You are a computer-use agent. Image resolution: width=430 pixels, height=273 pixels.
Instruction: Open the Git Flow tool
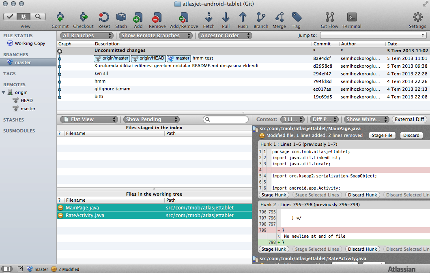click(329, 17)
